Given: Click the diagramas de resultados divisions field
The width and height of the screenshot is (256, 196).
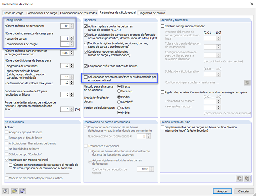Looking at the screenshot, I should [65, 66].
